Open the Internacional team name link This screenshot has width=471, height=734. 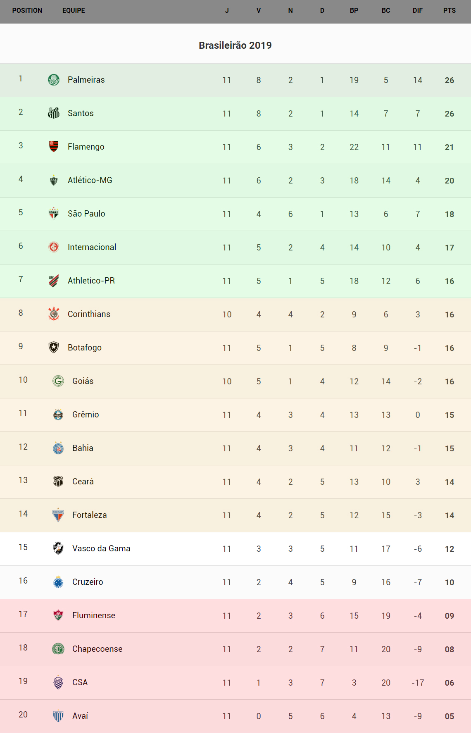pyautogui.click(x=92, y=247)
